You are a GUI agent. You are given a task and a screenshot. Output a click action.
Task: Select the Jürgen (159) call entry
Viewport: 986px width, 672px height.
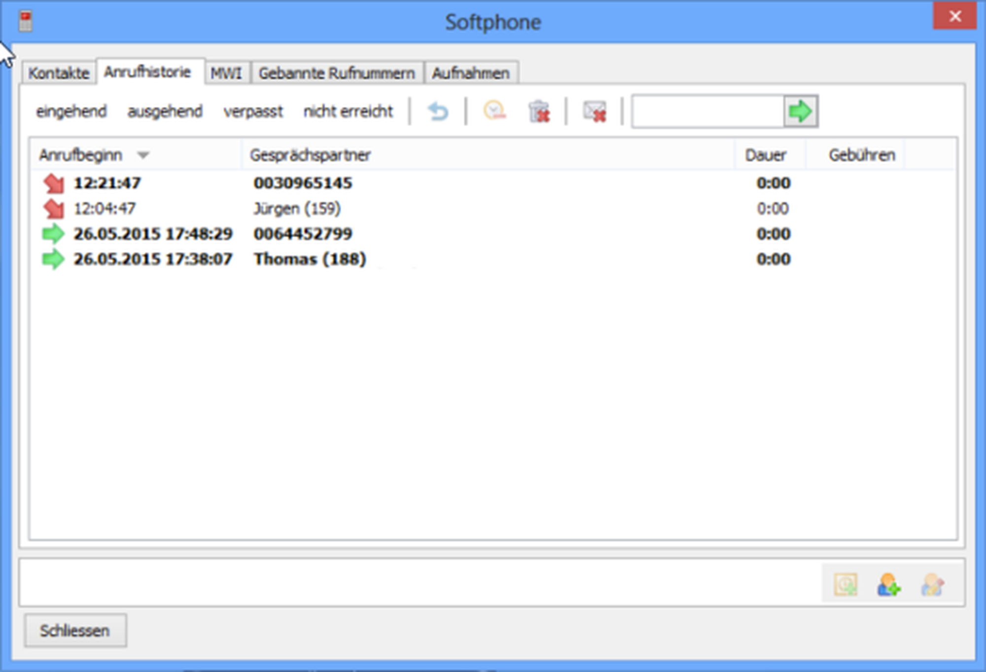(x=297, y=208)
